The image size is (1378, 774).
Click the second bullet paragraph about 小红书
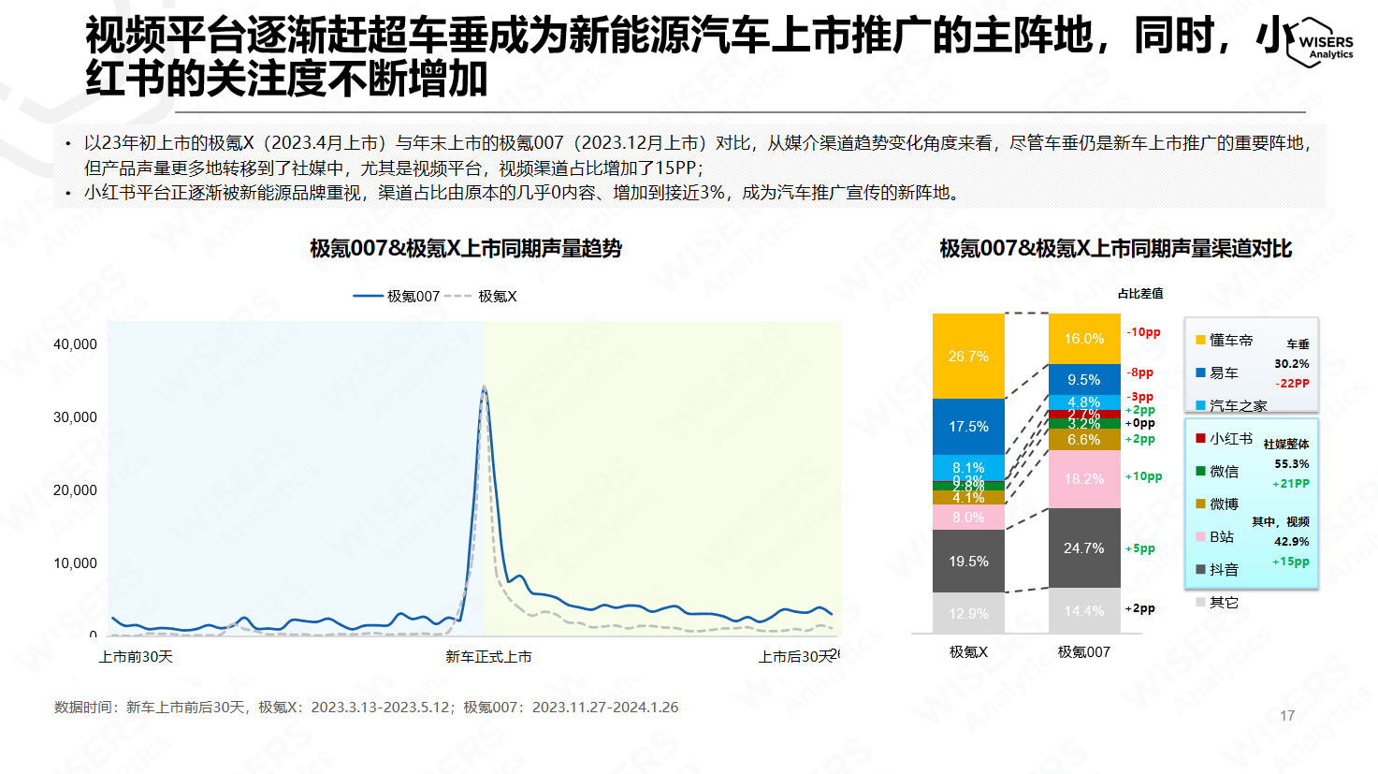pos(522,192)
